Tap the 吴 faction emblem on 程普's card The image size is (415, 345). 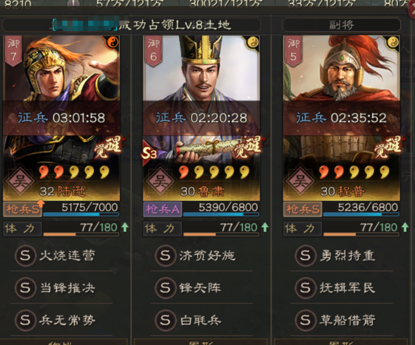[x=300, y=181]
